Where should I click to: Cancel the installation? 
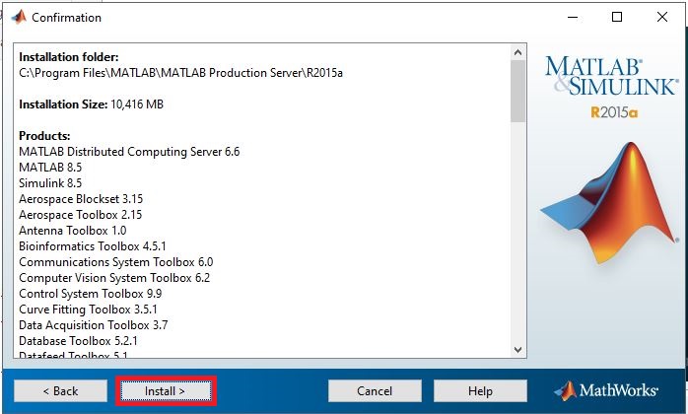tap(375, 390)
